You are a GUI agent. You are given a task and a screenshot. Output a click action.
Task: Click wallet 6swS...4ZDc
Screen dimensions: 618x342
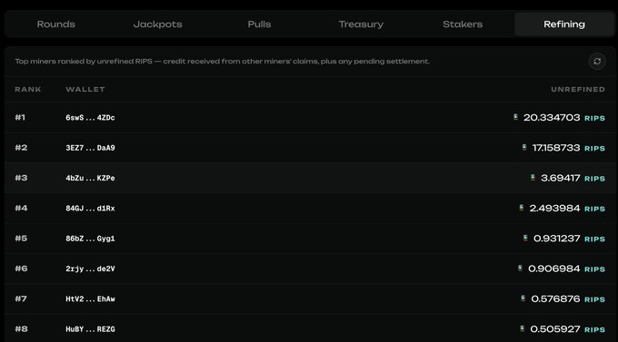coord(90,118)
